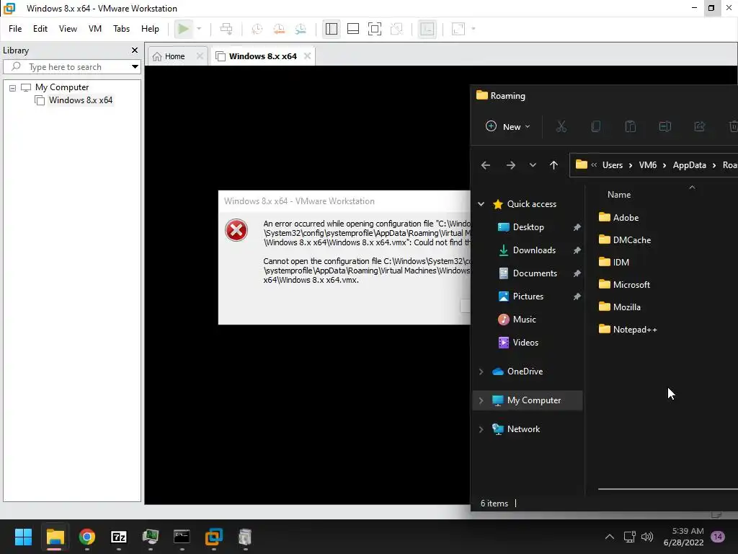Screen dimensions: 738x554
Task: Open the View menu in VMware
Action: coord(68,29)
